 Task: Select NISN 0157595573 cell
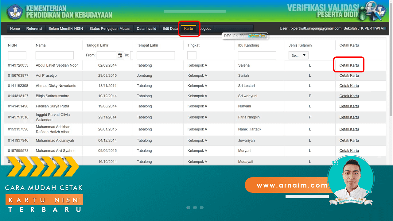pos(18,151)
